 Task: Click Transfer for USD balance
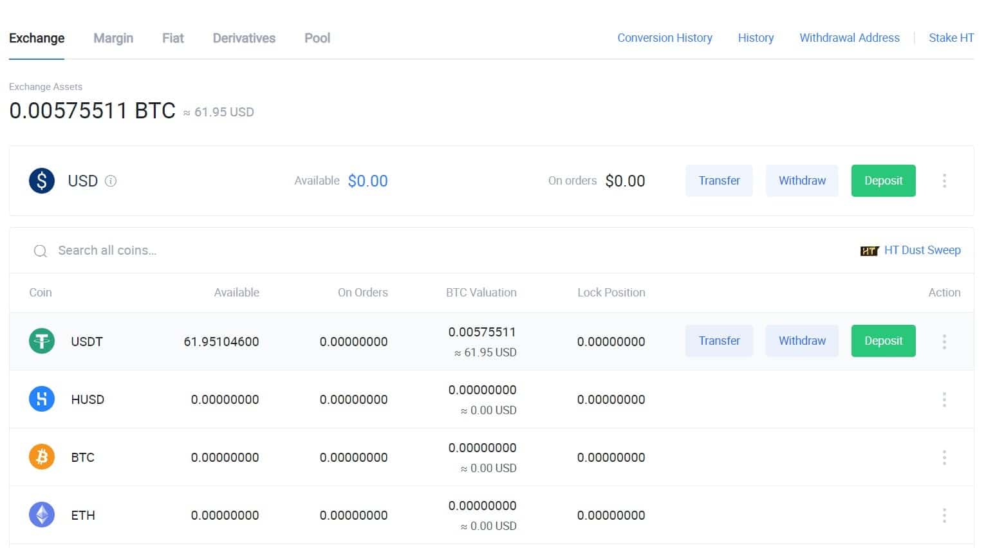coord(719,181)
